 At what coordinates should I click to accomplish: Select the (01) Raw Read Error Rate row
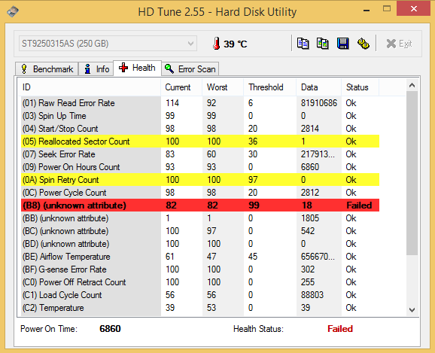tap(200, 103)
